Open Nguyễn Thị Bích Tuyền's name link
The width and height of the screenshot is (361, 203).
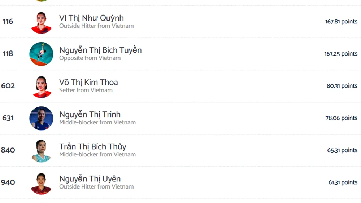click(100, 50)
